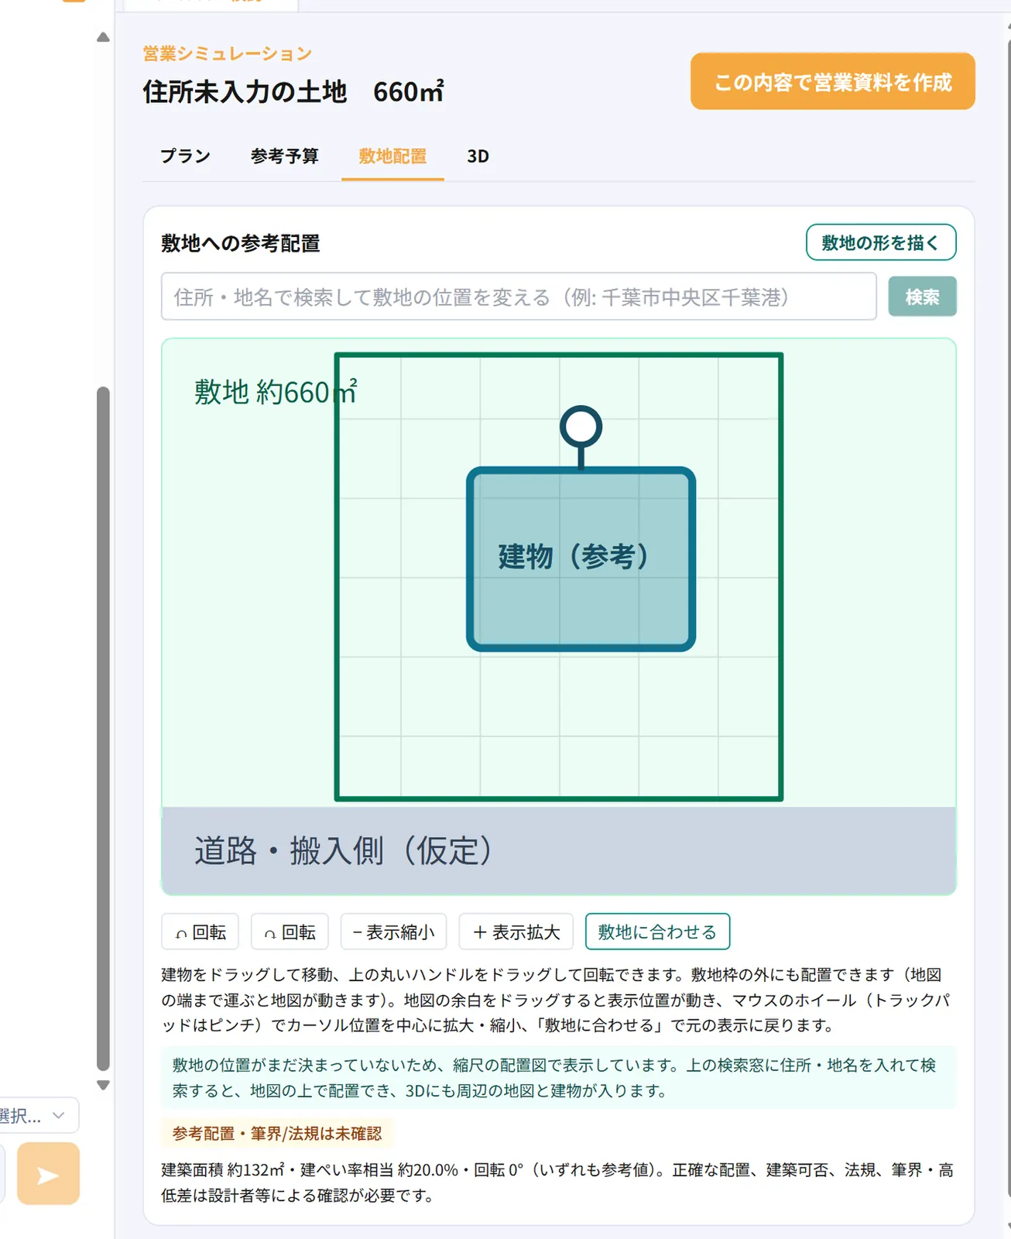This screenshot has width=1011, height=1239.
Task: Click the 検索 search button
Action: pyautogui.click(x=922, y=297)
